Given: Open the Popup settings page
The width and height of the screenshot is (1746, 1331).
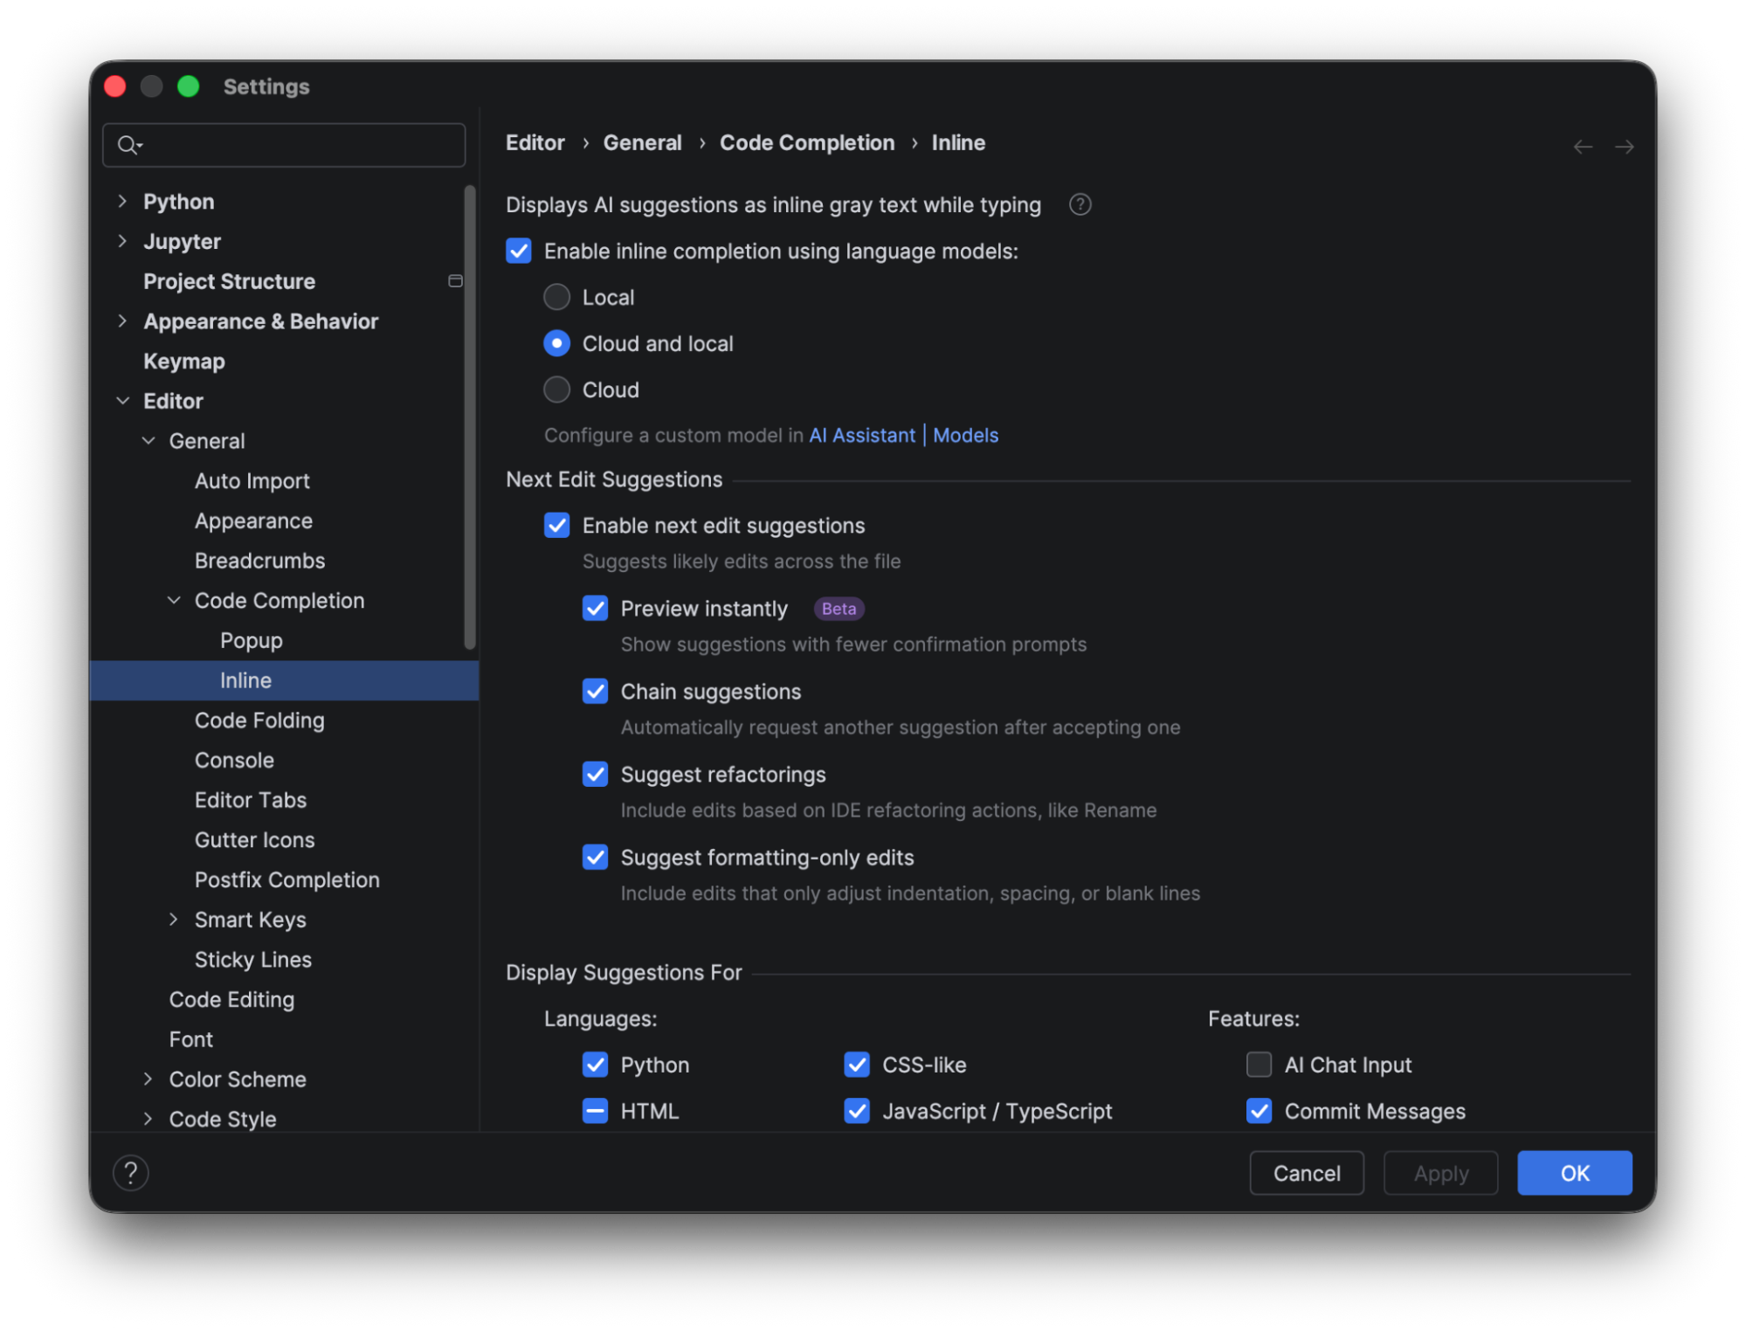Looking at the screenshot, I should [x=252, y=641].
